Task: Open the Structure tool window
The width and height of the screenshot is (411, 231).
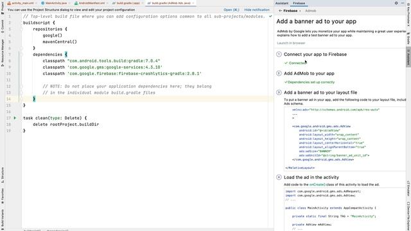Action: (x=3, y=175)
